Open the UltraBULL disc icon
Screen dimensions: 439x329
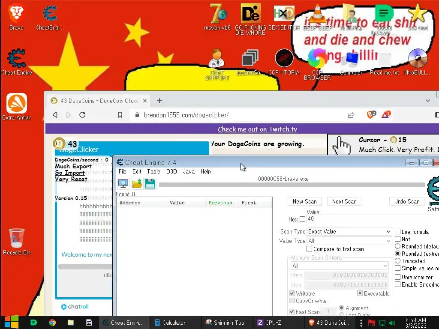pyautogui.click(x=418, y=62)
